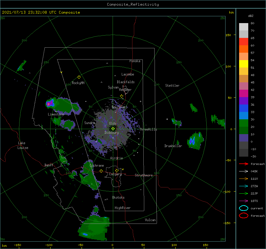Image resolution: width=266 pixels, height=249 pixels.
Task: Select the yellow diamond marker inside Calgary
Action: coord(117,171)
